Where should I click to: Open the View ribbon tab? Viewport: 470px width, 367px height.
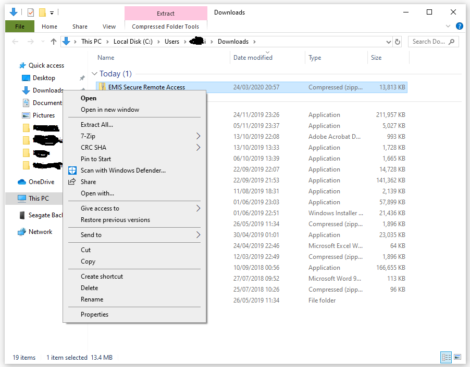pos(109,27)
